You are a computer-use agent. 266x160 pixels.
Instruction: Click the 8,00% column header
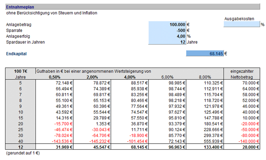coord(205,77)
